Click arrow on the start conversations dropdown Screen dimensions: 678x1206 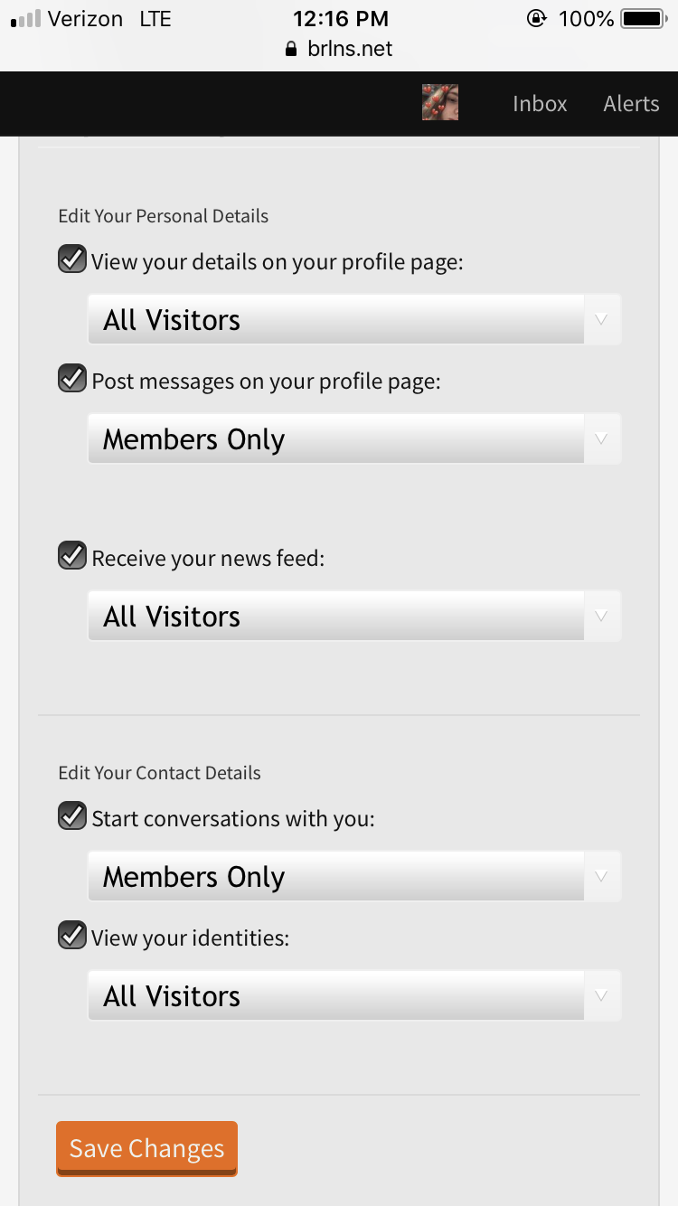coord(602,876)
